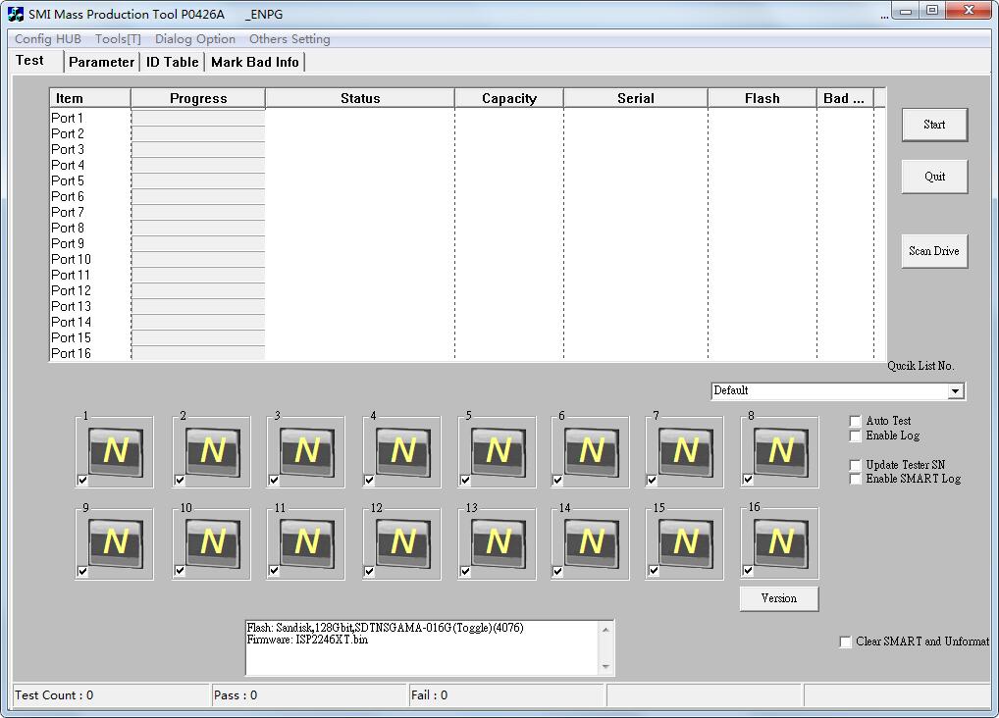
Task: Click the port 16 status icon
Action: click(x=781, y=542)
